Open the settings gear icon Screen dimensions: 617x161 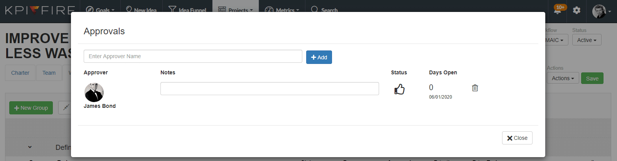(577, 10)
